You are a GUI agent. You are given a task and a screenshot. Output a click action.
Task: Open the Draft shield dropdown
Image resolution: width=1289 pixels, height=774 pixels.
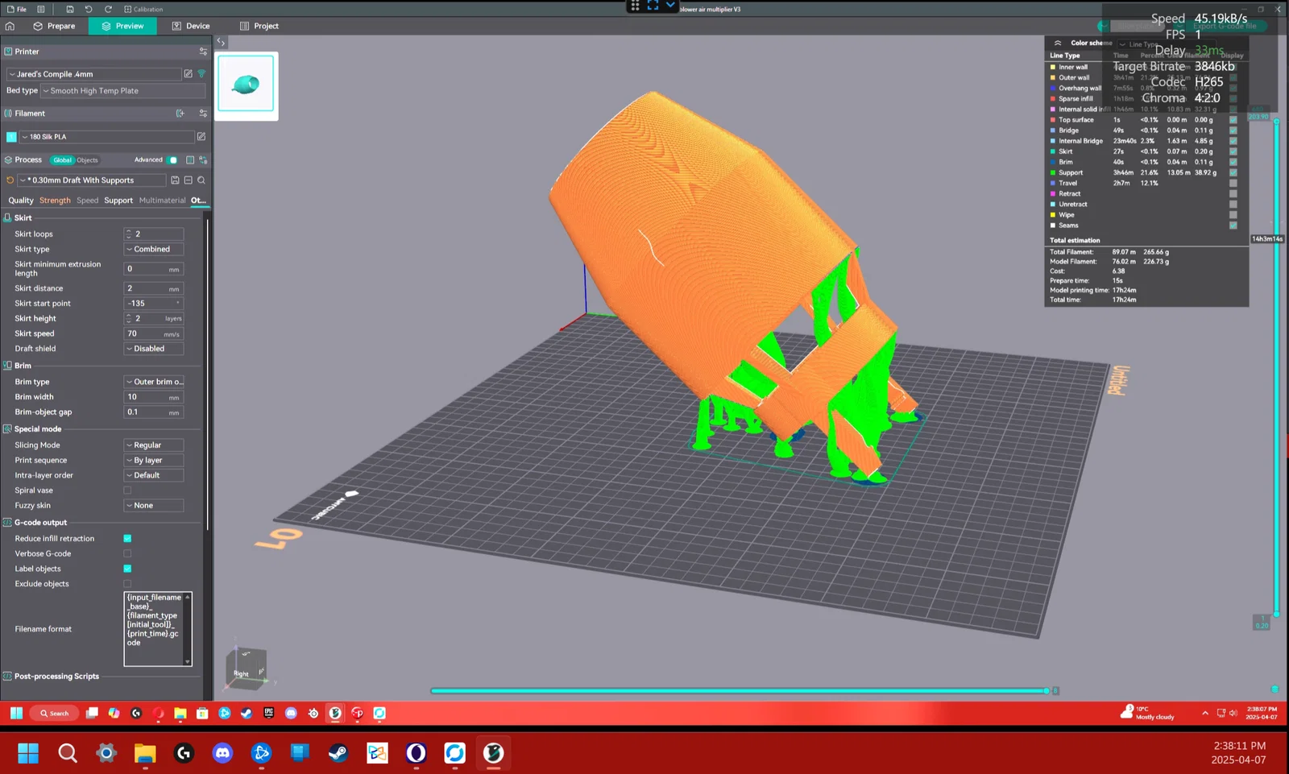click(154, 349)
